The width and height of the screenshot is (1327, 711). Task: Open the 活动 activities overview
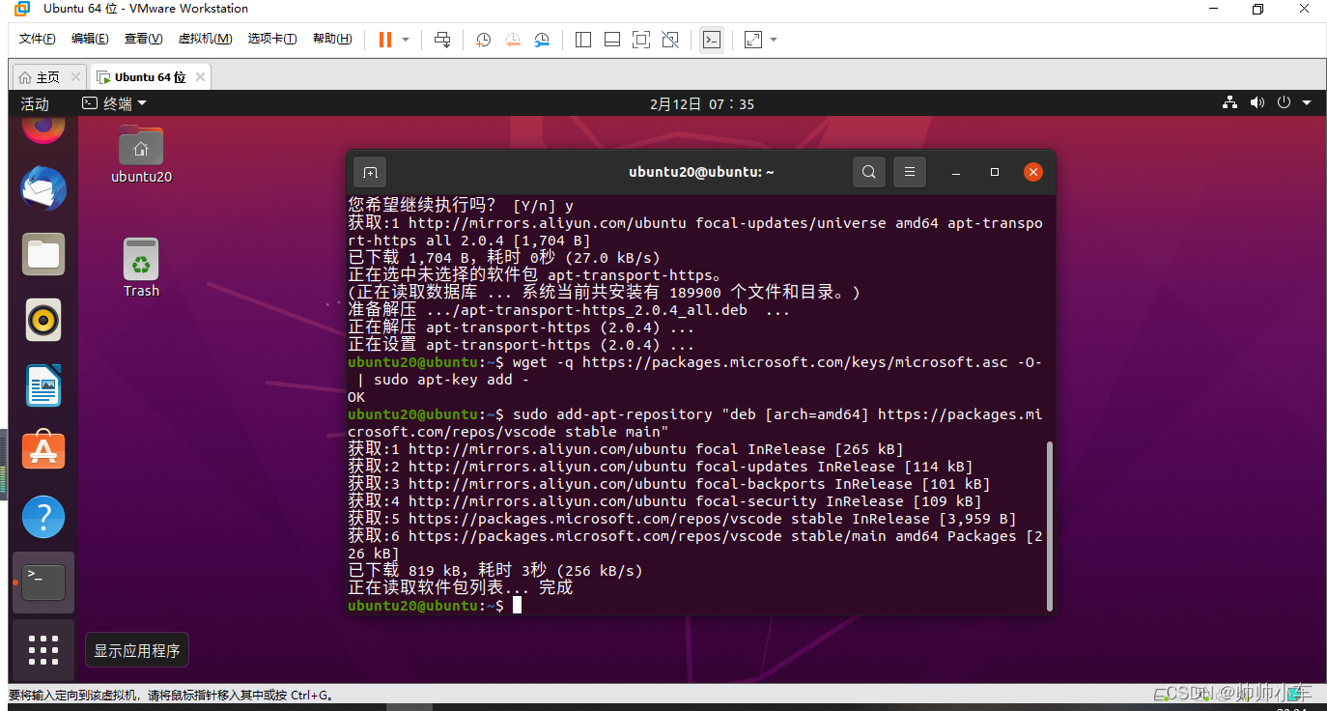click(x=35, y=103)
